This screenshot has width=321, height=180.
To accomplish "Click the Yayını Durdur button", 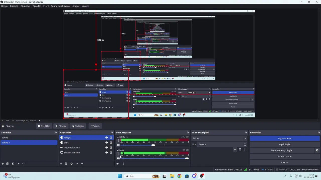I will point(285,138).
